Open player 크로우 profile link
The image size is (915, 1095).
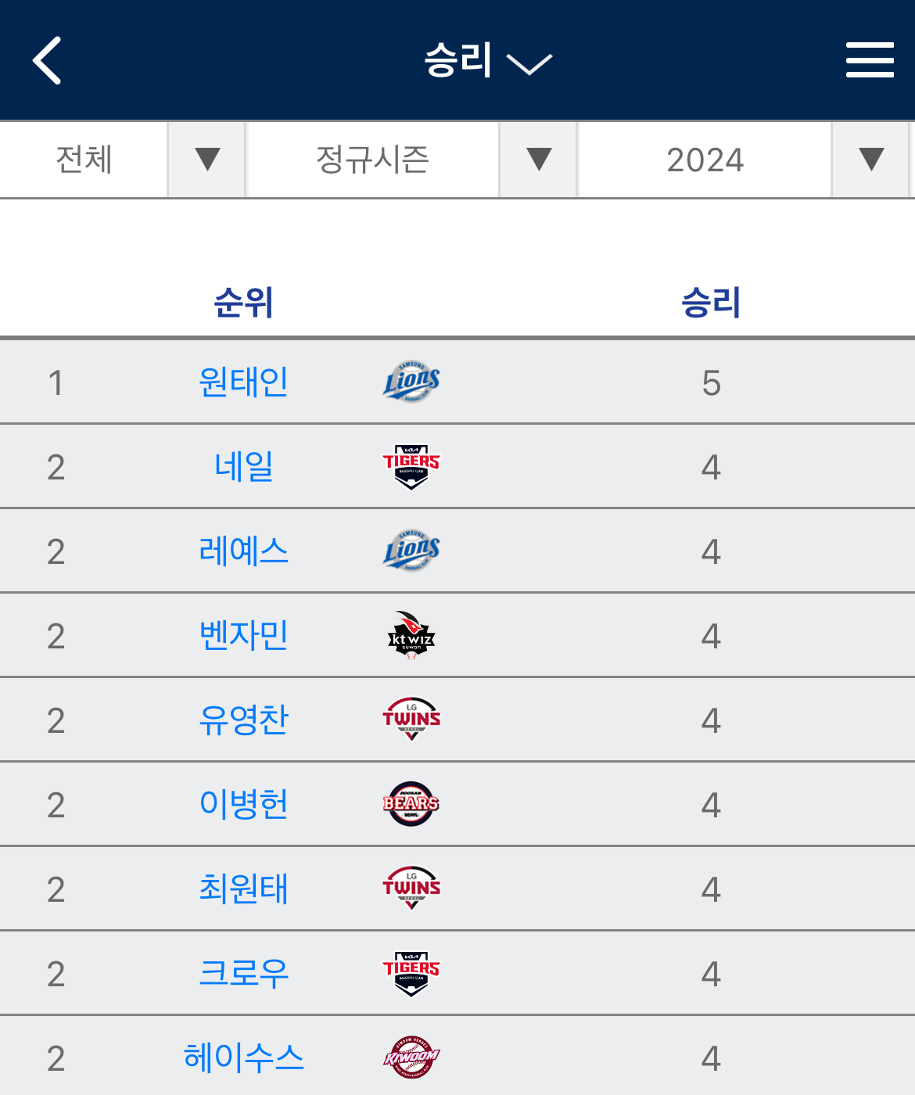243,973
